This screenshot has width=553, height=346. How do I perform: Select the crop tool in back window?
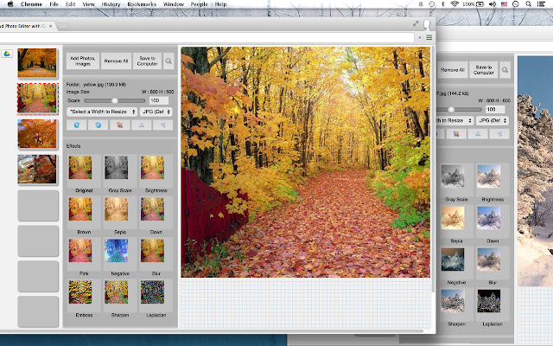point(456,134)
